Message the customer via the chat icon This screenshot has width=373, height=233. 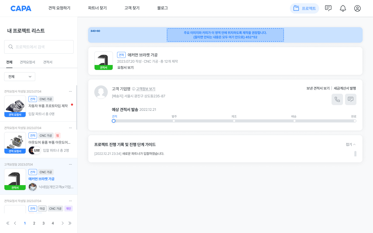350,99
